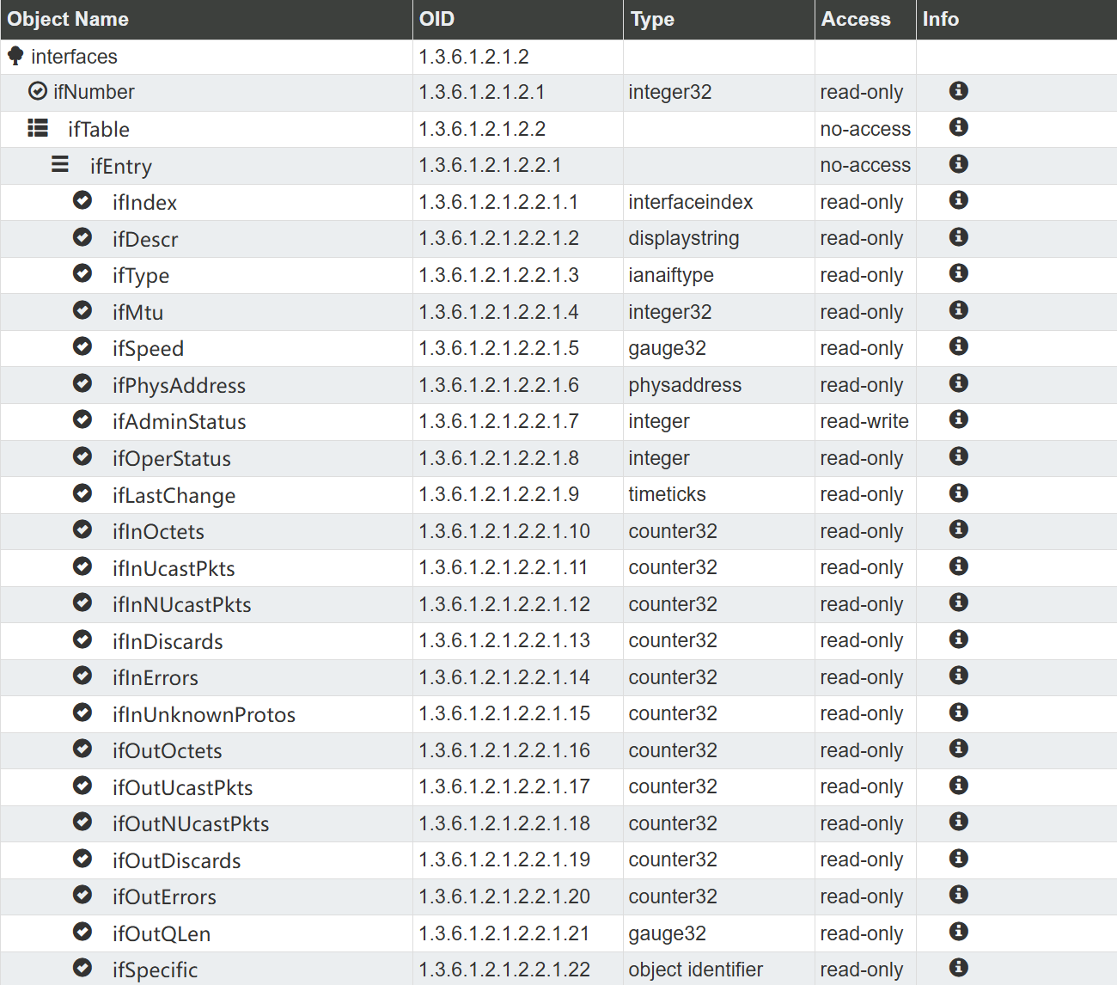Viewport: 1117px width, 985px height.
Task: Click the info icon for ifNumber
Action: pos(959,91)
